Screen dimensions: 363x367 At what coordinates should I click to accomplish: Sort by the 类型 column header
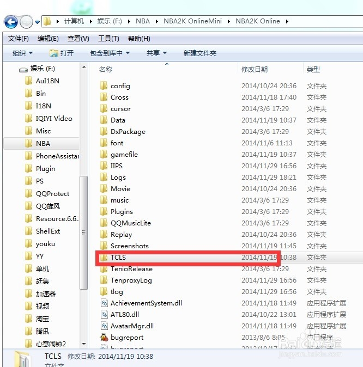tap(313, 70)
